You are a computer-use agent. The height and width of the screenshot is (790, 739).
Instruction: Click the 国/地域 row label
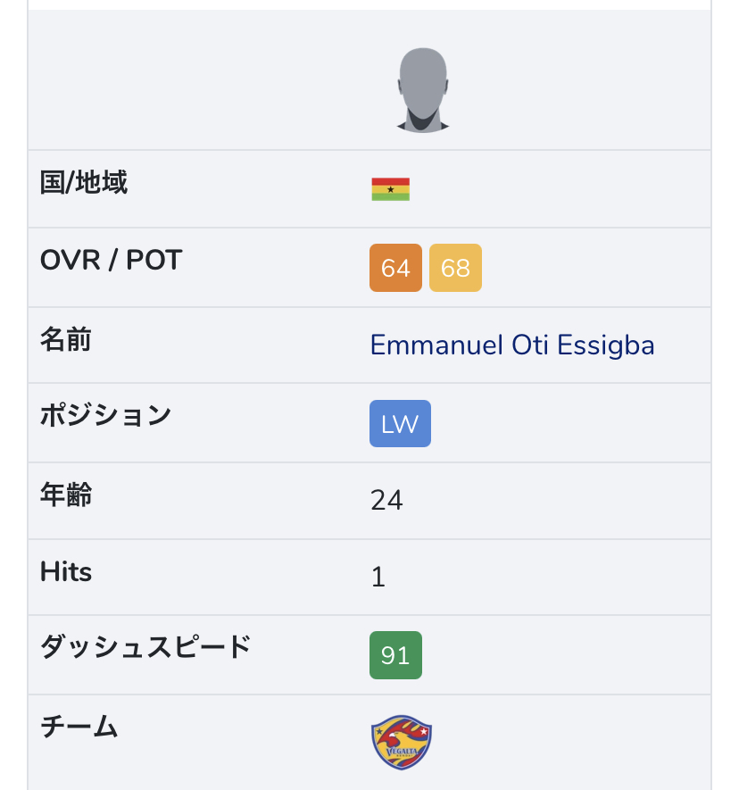pos(84,183)
